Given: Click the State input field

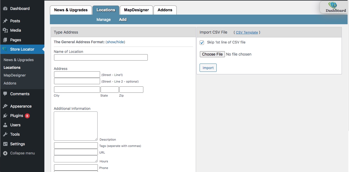Looking at the screenshot, I should [x=110, y=90].
